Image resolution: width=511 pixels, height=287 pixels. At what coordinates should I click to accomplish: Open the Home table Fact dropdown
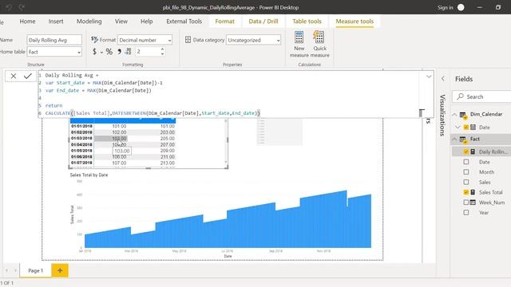tap(54, 52)
